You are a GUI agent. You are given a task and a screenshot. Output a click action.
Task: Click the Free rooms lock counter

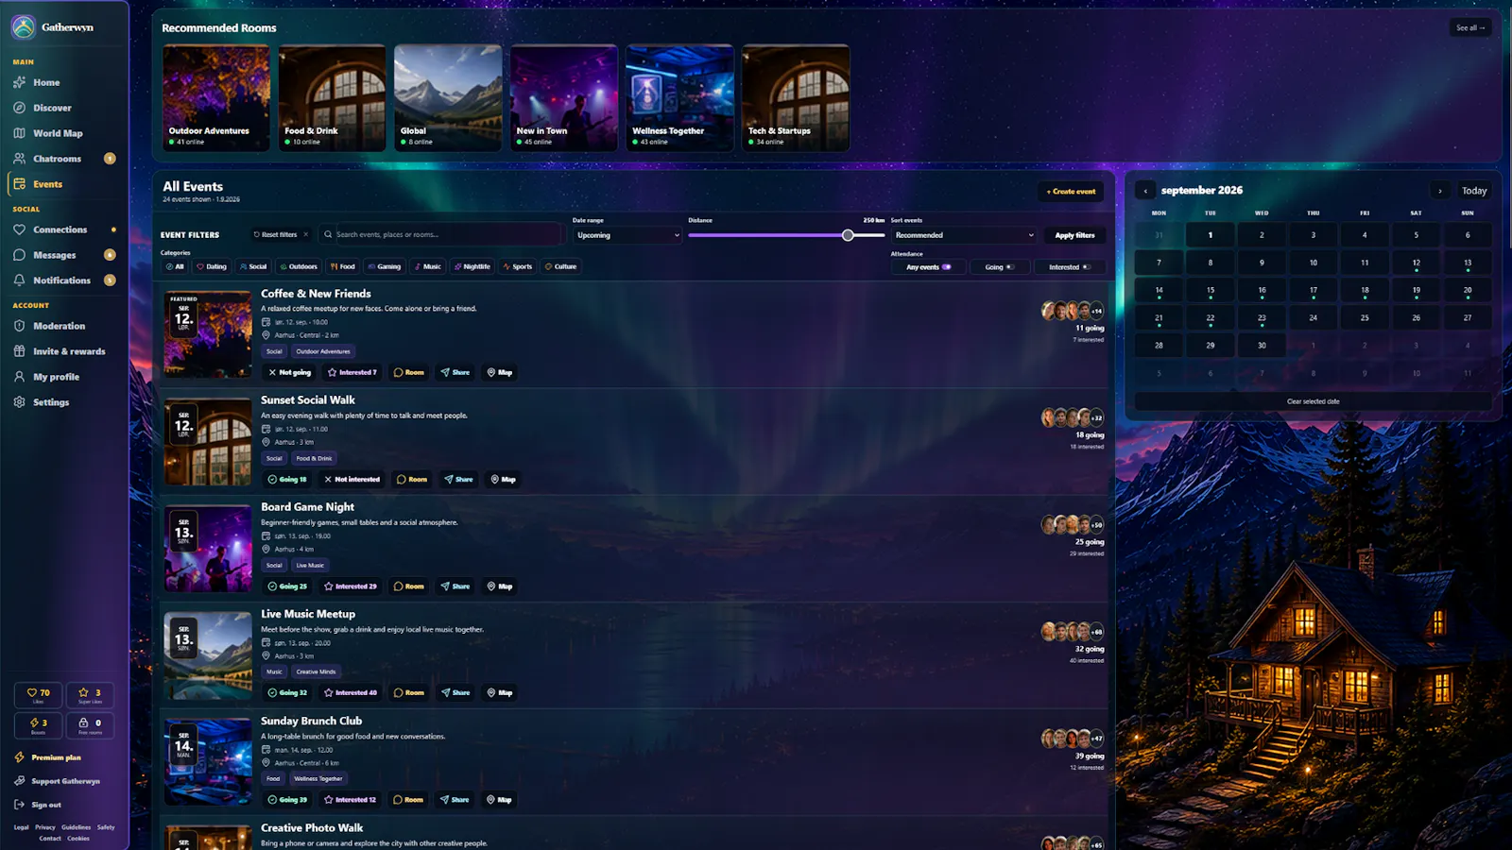[91, 724]
